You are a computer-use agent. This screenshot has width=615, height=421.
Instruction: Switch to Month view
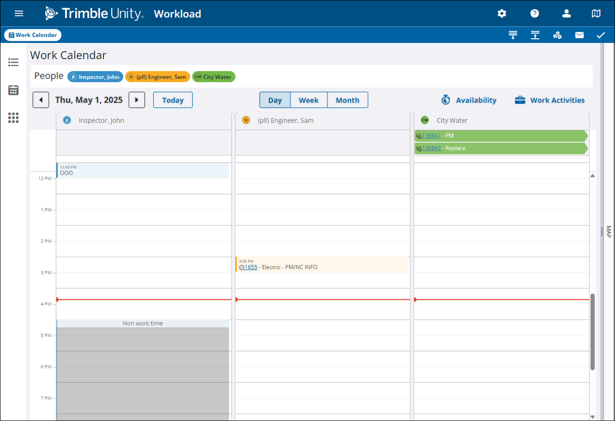click(347, 100)
